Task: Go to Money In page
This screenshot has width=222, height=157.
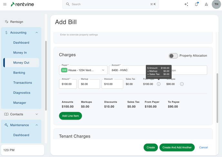Action: [x=20, y=53]
